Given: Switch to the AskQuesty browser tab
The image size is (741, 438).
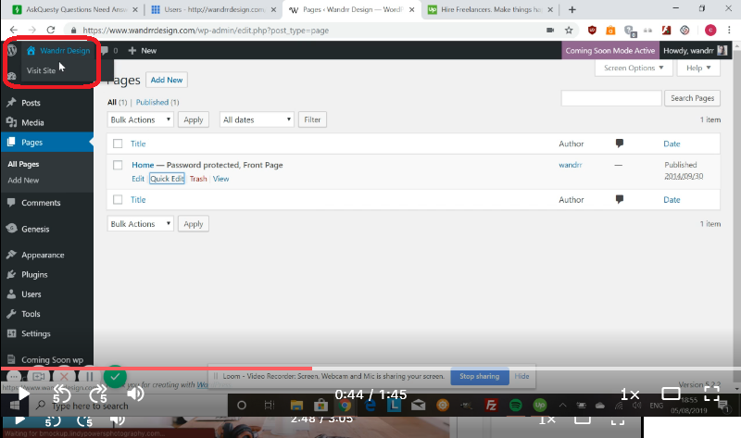Looking at the screenshot, I should pyautogui.click(x=76, y=9).
